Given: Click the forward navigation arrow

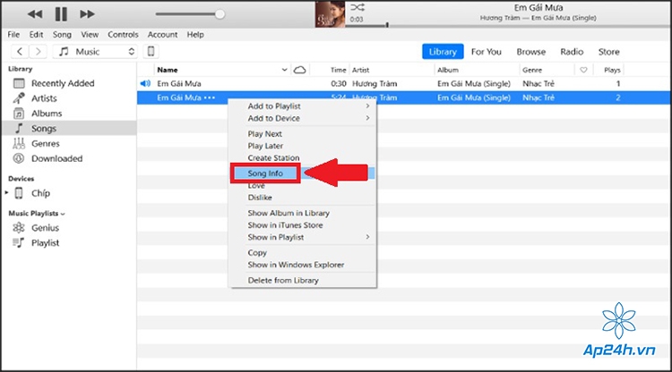Looking at the screenshot, I should tap(39, 51).
